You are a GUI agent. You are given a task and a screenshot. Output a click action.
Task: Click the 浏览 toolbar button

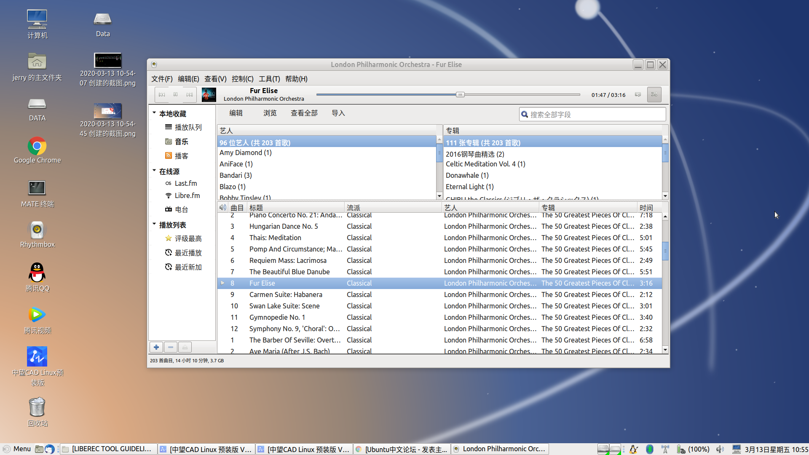pos(270,113)
